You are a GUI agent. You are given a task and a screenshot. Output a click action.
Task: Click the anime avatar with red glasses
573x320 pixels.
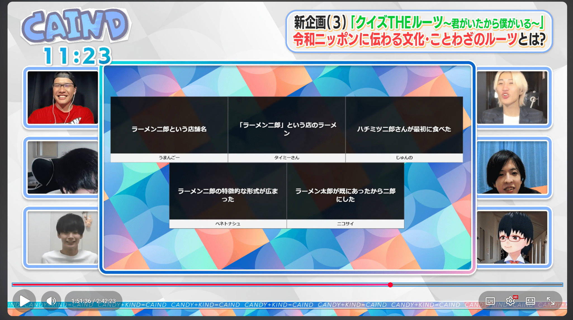(x=512, y=237)
